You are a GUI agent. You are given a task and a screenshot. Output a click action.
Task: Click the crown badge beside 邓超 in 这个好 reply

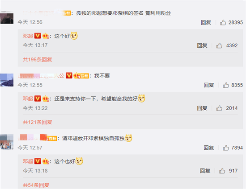[46, 36]
